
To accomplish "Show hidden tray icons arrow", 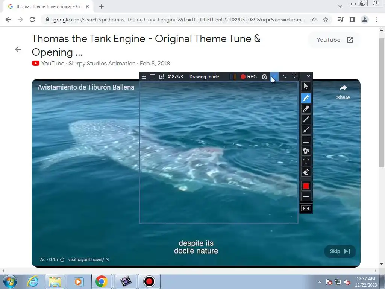I will tap(320, 282).
